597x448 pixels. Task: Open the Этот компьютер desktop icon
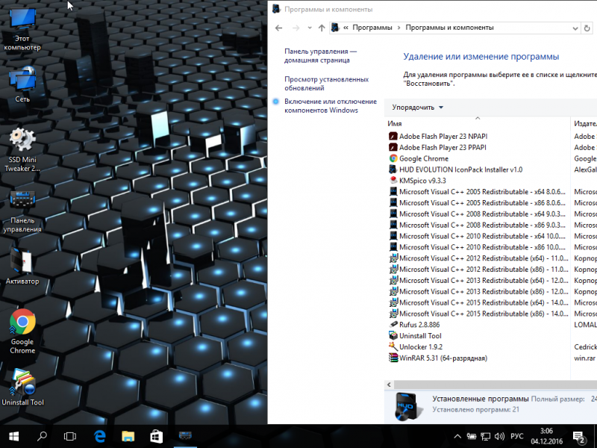click(22, 29)
